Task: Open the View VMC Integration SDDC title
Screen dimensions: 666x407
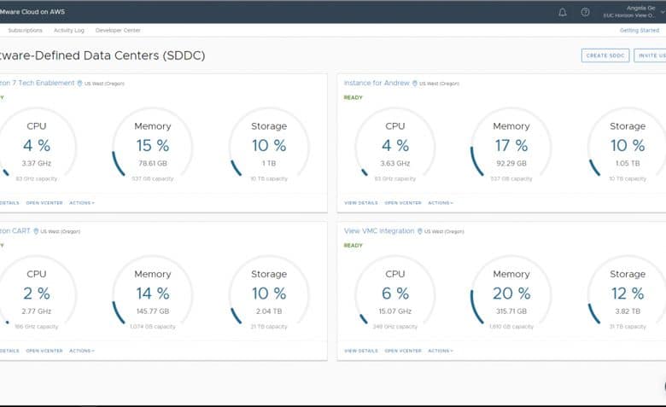Action: [x=379, y=231]
